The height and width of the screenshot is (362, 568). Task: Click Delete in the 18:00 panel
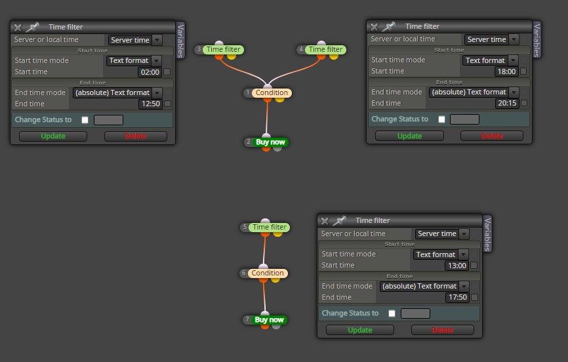click(492, 136)
